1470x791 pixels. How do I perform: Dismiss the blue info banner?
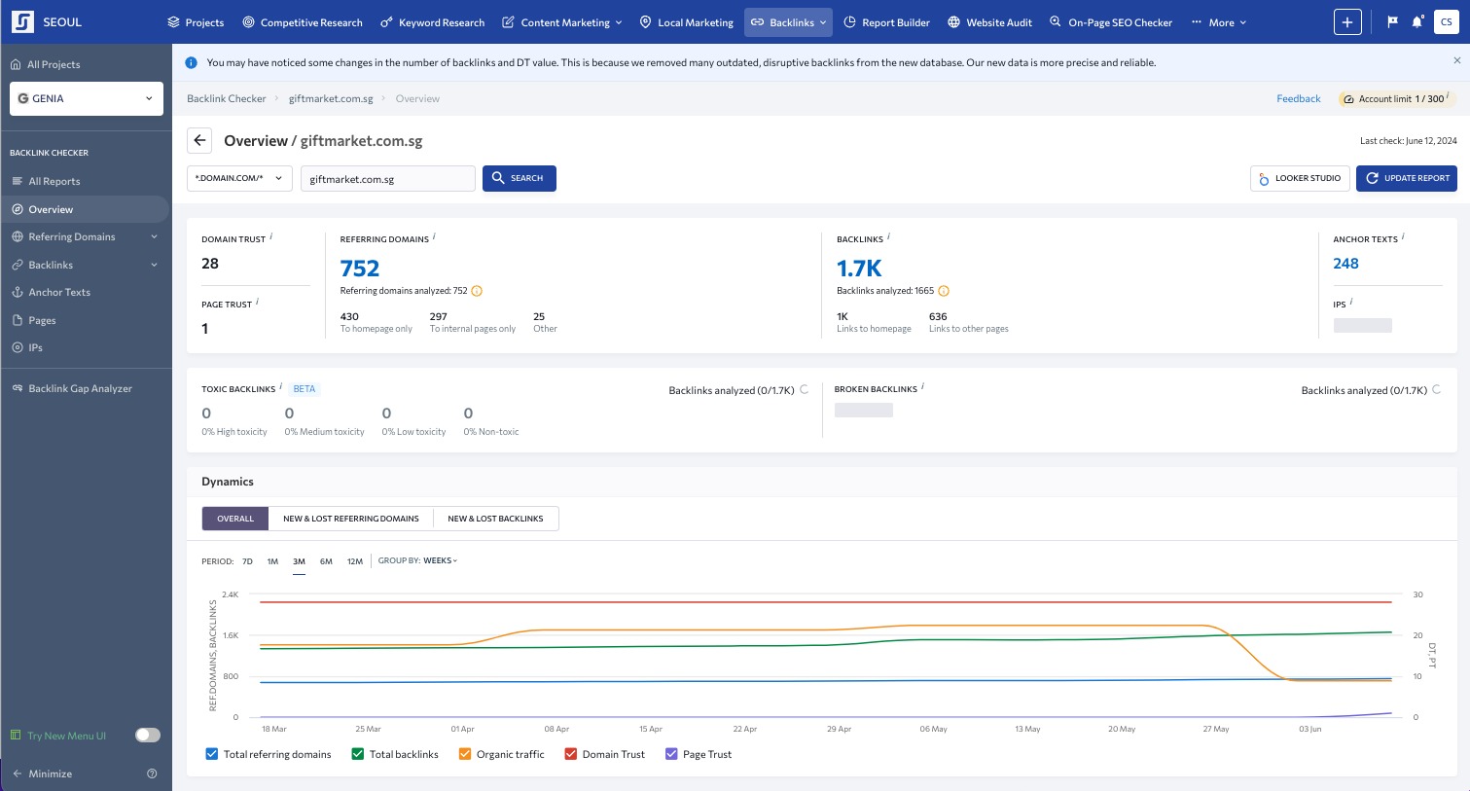coord(1456,60)
